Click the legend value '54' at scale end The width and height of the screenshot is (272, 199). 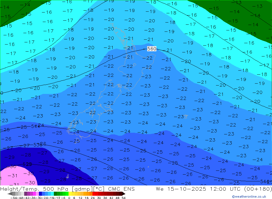pyautogui.click(x=123, y=198)
